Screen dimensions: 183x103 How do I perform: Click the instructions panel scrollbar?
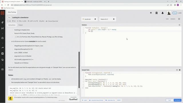[79, 70]
